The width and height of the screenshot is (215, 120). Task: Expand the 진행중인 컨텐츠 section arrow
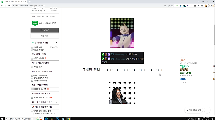click(x=56, y=102)
